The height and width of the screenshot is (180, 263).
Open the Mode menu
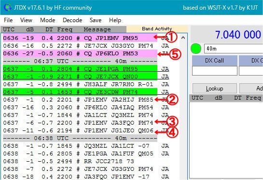click(x=48, y=20)
